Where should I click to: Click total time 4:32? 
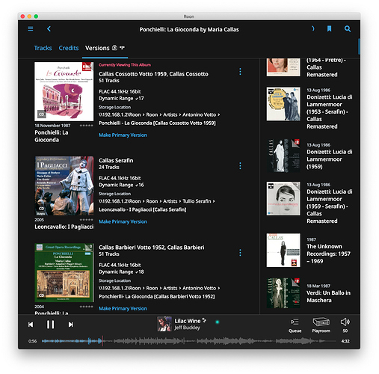point(345,341)
